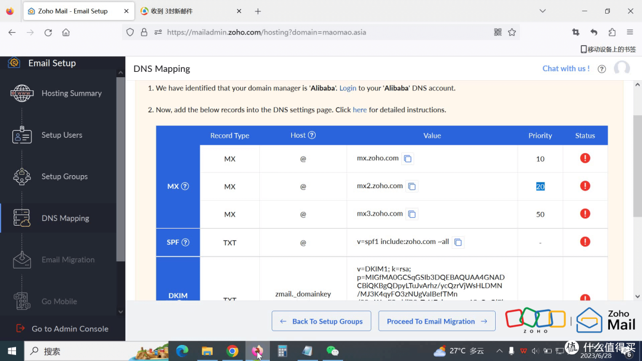Copy the mx3.zoho.com value
The image size is (642, 361).
click(x=412, y=214)
